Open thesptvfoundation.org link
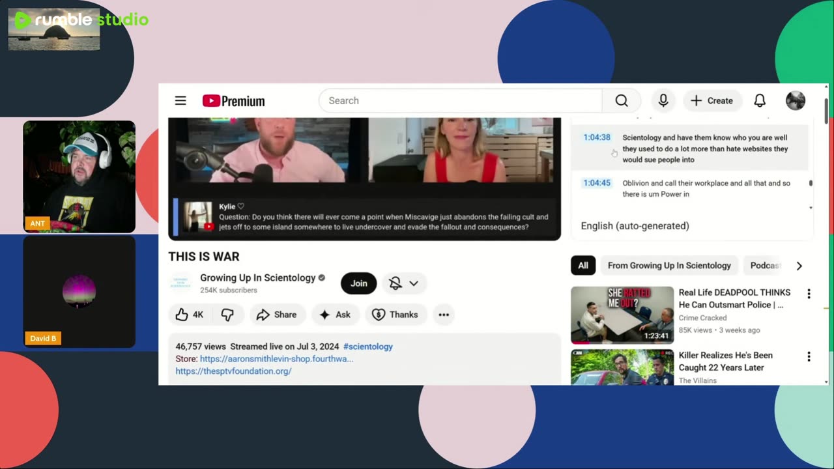Screen dimensions: 834x469 tap(233, 371)
